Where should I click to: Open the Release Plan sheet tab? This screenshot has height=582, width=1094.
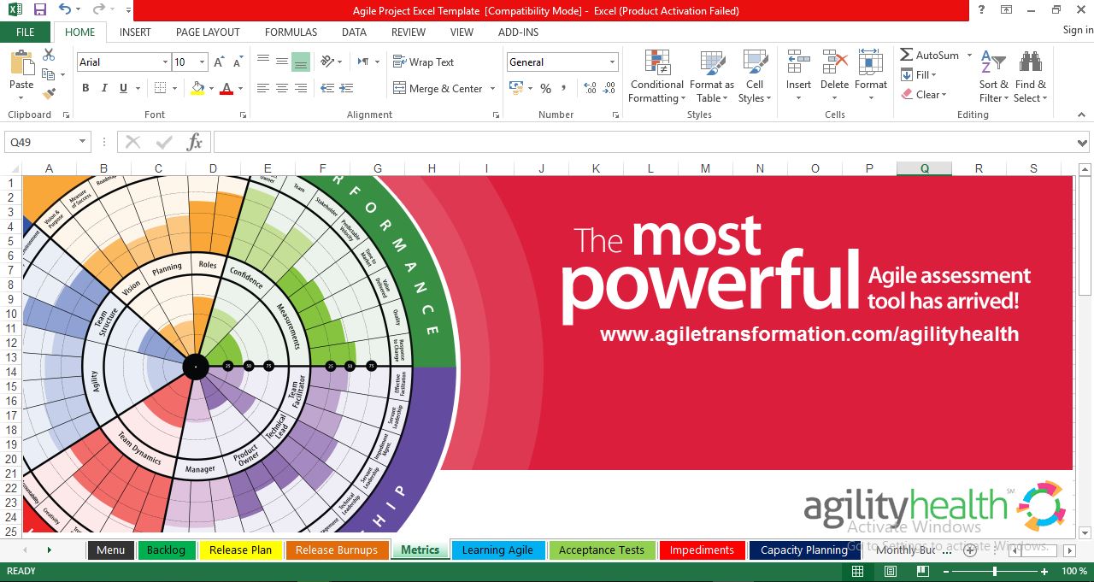[x=241, y=550]
